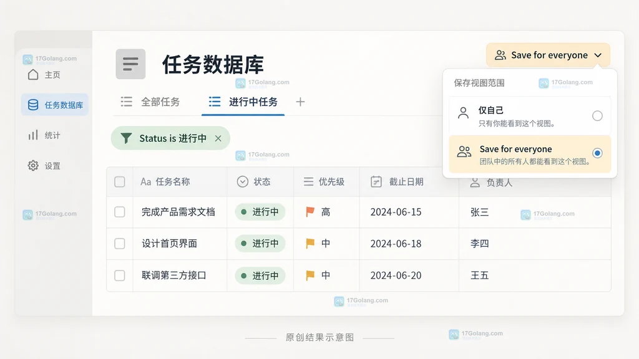Click the lines icon in 优先级 header
The height and width of the screenshot is (359, 639).
pos(308,181)
